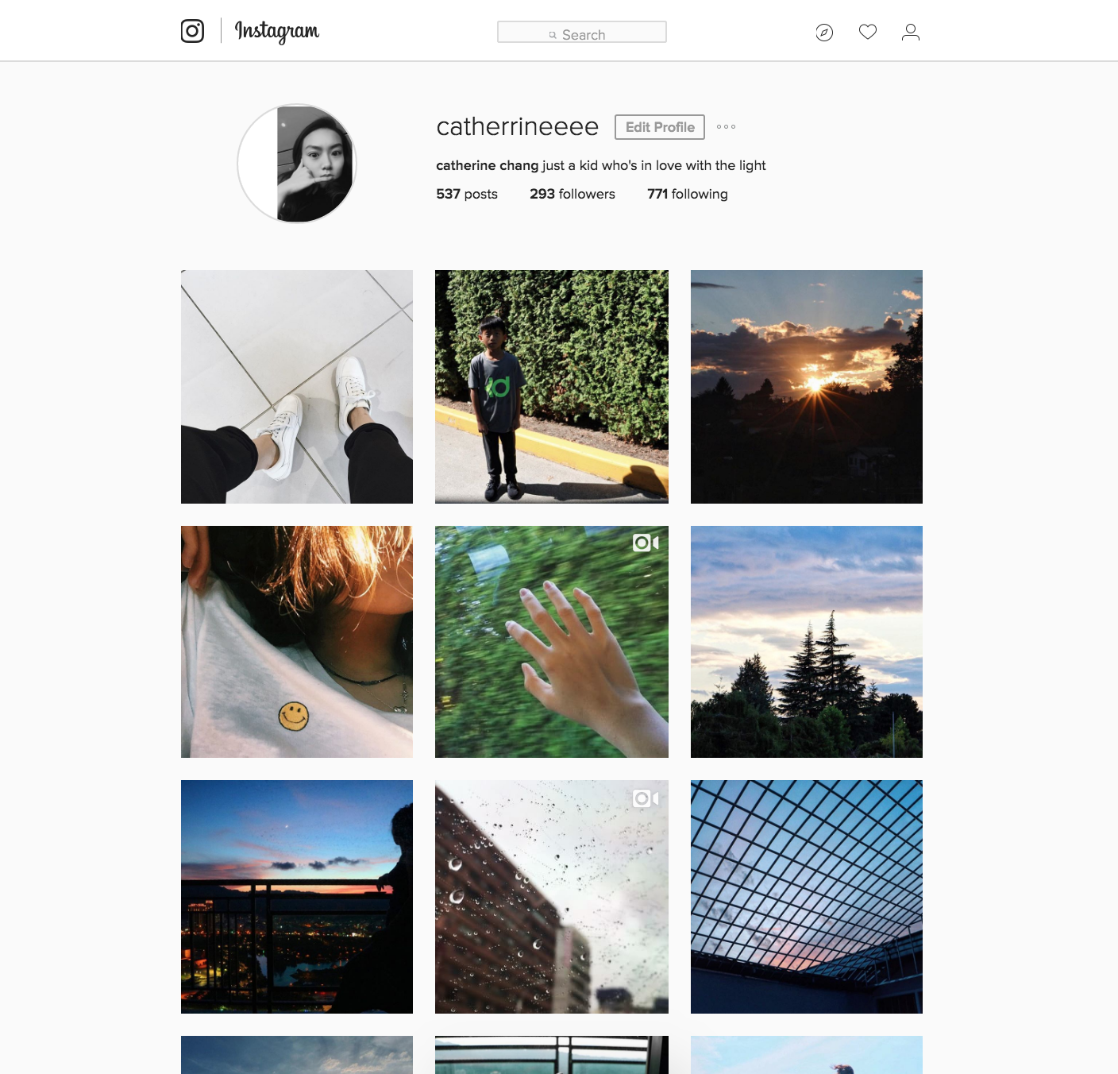Open the Explore compass icon
Screen dimensions: 1118x1074
(x=824, y=33)
